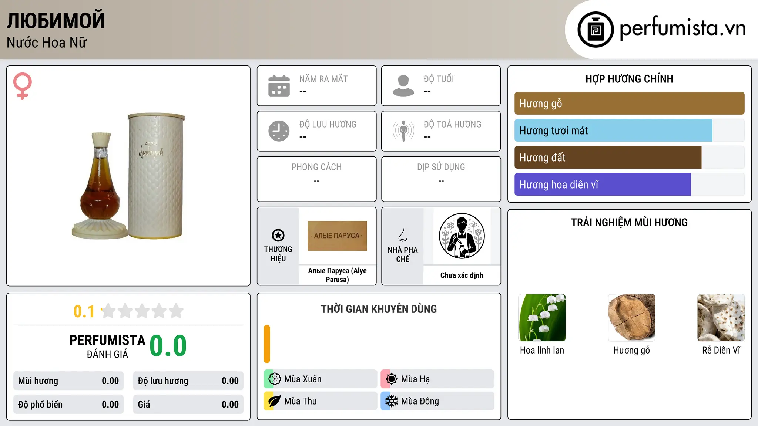Viewport: 758px width, 426px height.
Task: Click the orange recommended-time bar
Action: pyautogui.click(x=267, y=344)
